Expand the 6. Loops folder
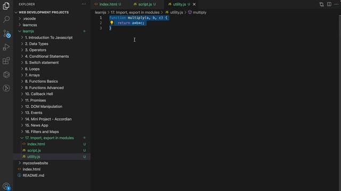The image size is (341, 191). (32, 69)
